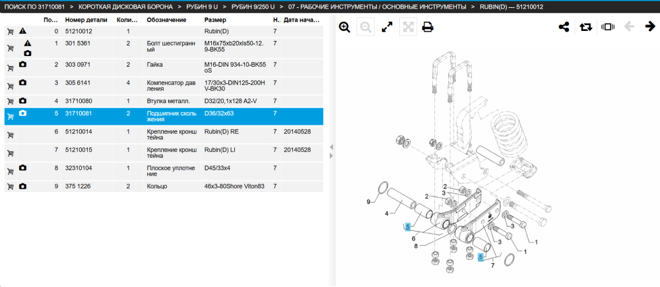Open camera image for part 32310104
The width and height of the screenshot is (660, 287).
coord(23,168)
